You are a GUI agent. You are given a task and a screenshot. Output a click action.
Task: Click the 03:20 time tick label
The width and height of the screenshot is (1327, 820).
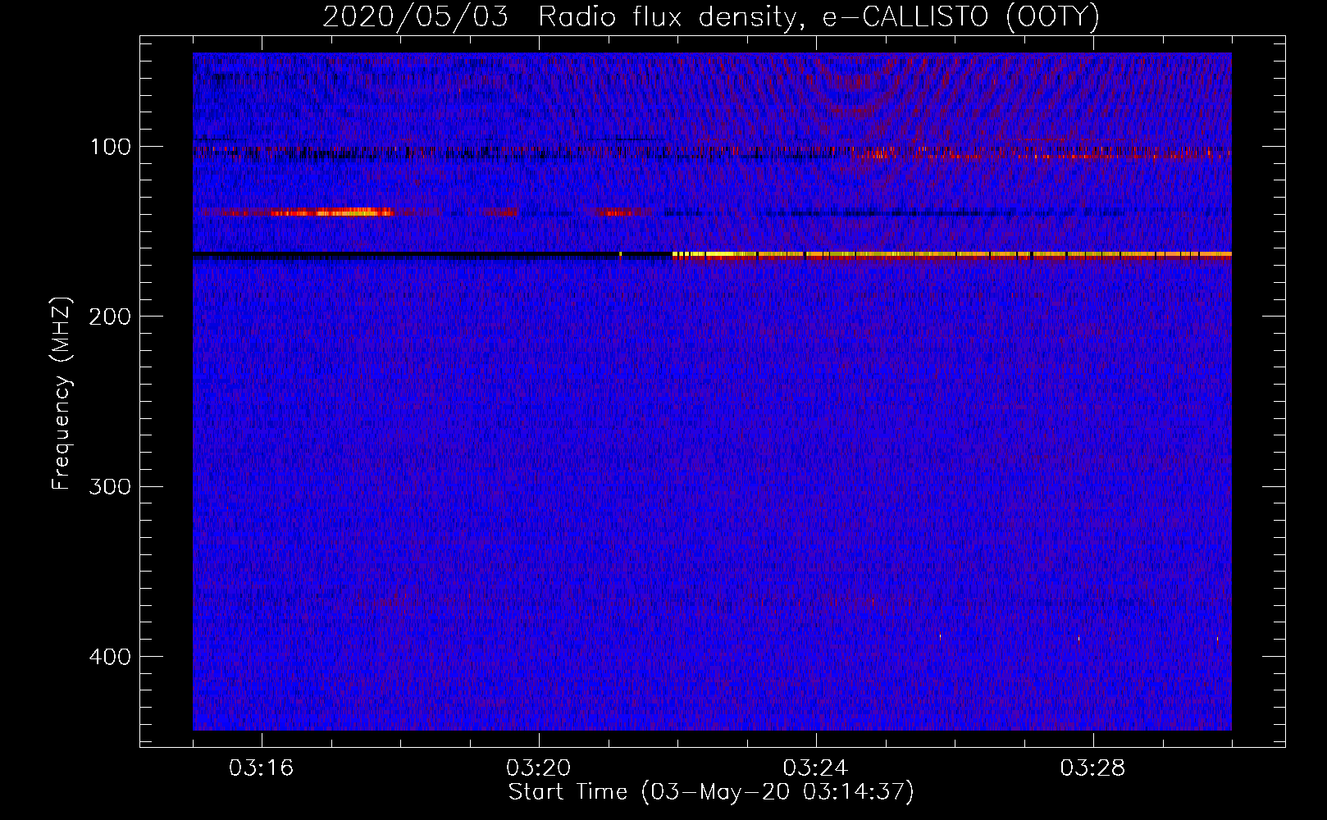538,768
